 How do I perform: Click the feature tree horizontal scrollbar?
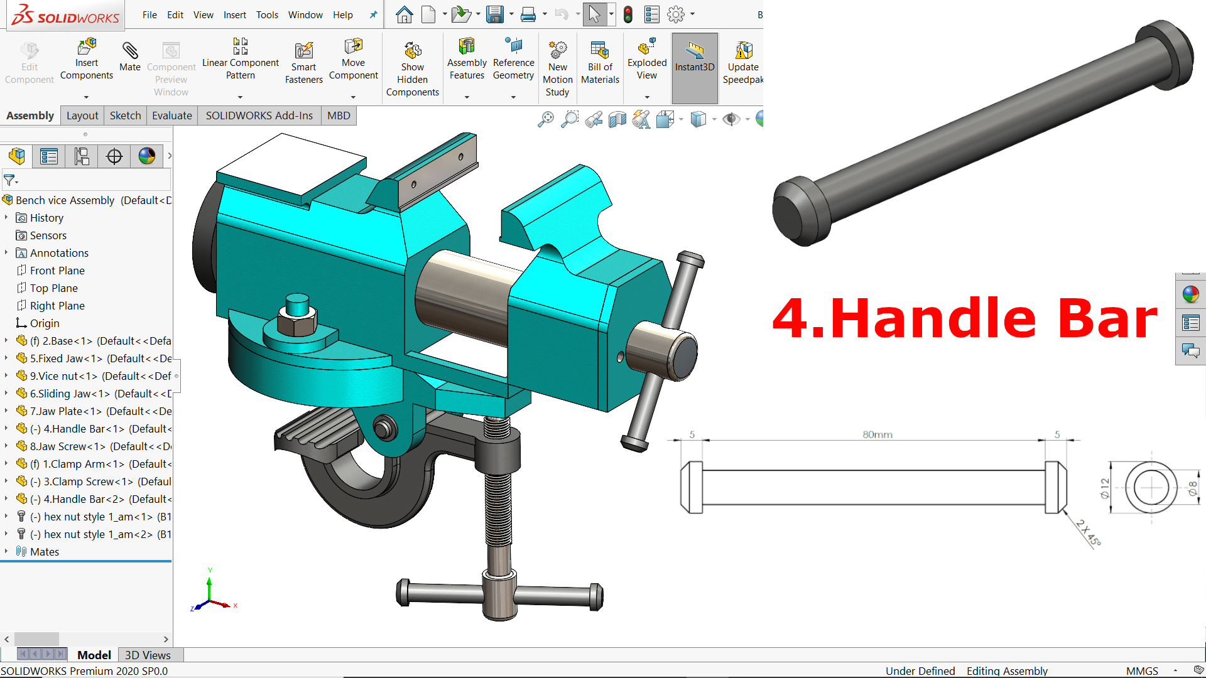point(36,639)
